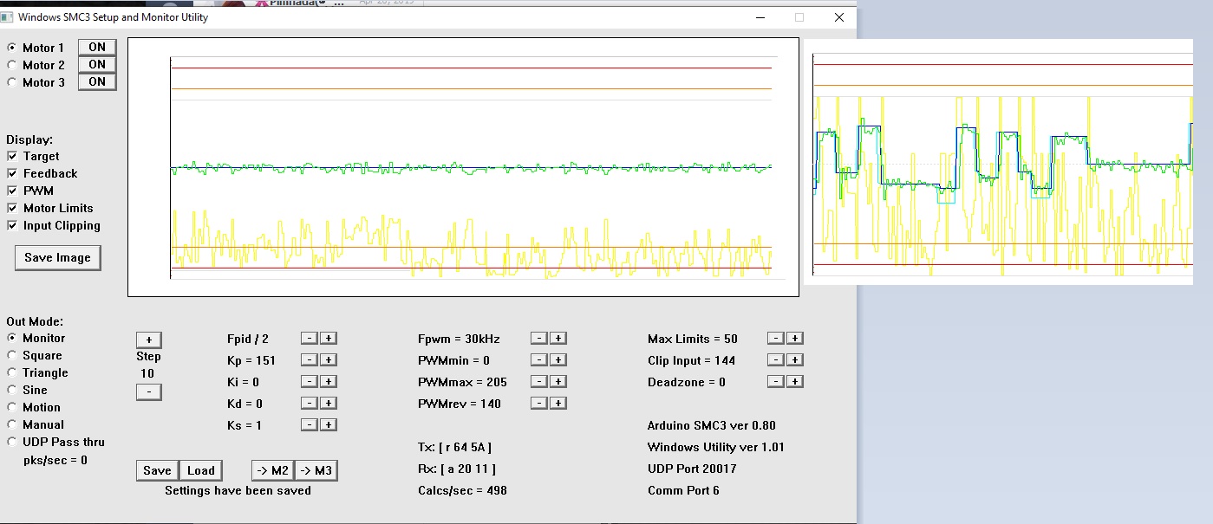
Task: Toggle the Input Clipping checkbox
Action: [x=12, y=226]
